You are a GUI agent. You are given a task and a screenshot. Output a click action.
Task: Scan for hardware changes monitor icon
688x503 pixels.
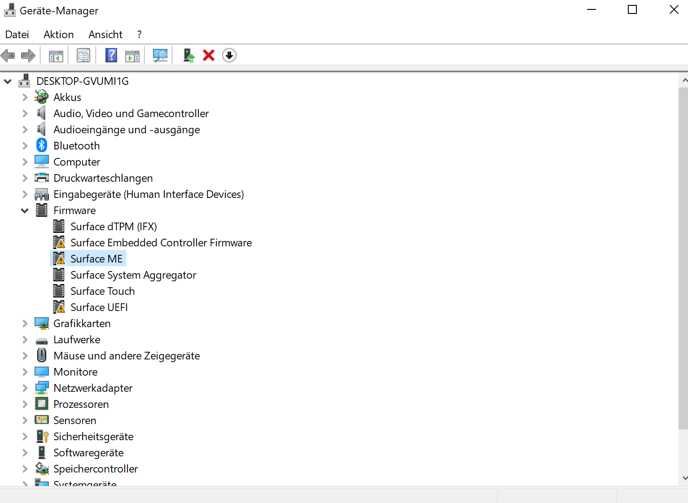click(160, 56)
